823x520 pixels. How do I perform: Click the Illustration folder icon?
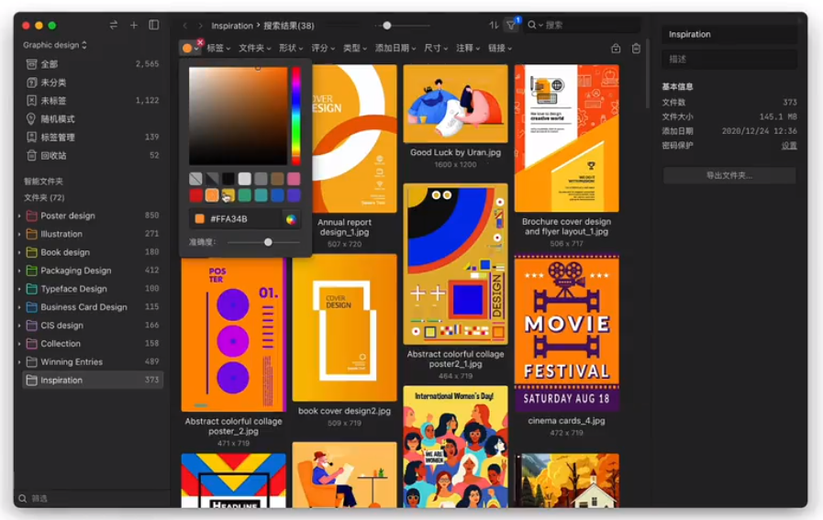coord(31,234)
